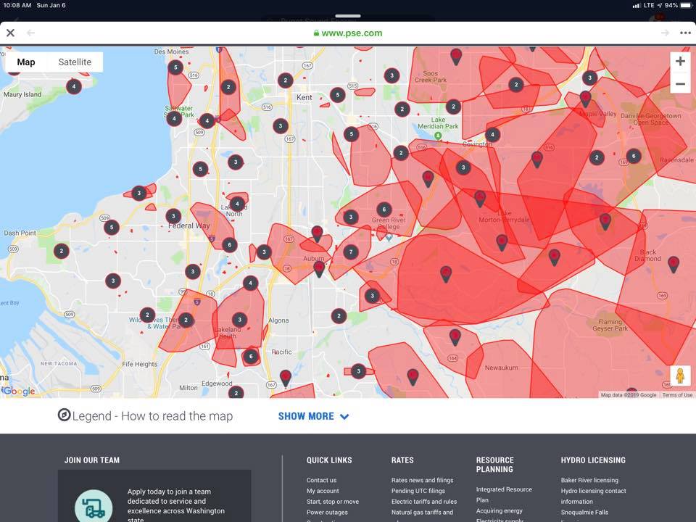Open the Power outages quick link
696x522 pixels.
pos(327,513)
